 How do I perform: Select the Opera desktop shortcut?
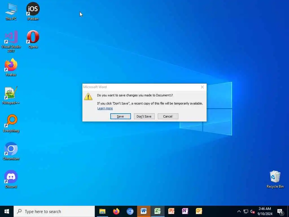point(33,40)
